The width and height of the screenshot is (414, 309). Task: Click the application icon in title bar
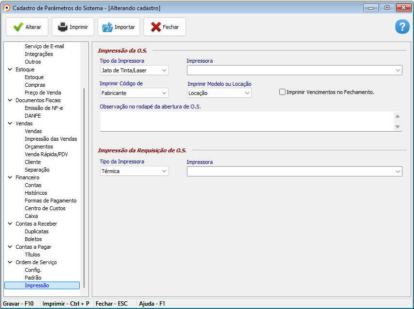point(7,8)
